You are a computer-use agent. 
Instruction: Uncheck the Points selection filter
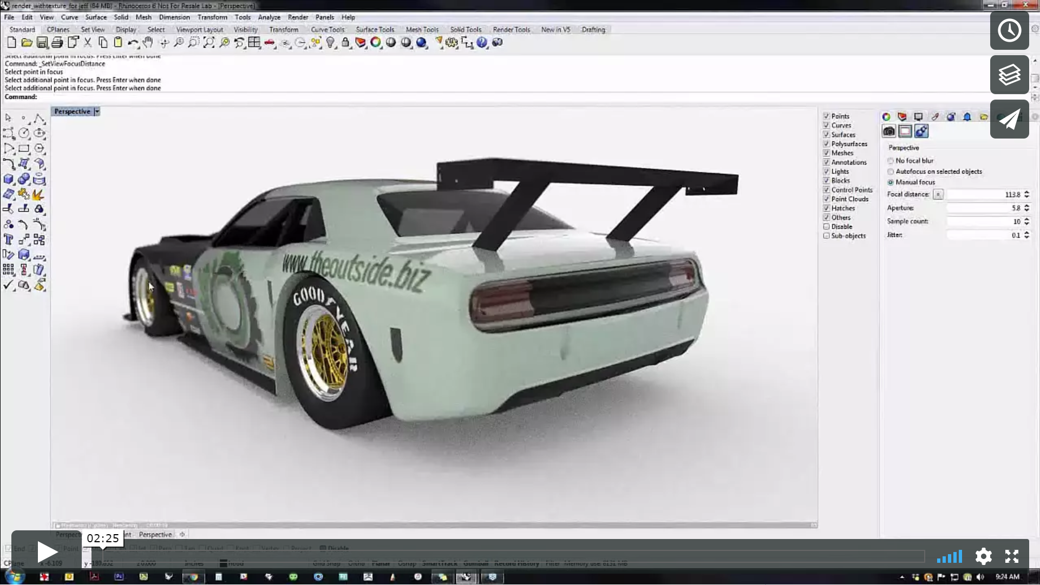[827, 116]
